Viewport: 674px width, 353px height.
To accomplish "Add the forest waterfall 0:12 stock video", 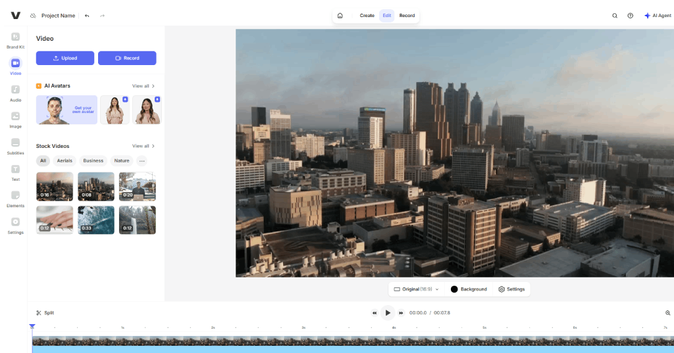I will (137, 220).
